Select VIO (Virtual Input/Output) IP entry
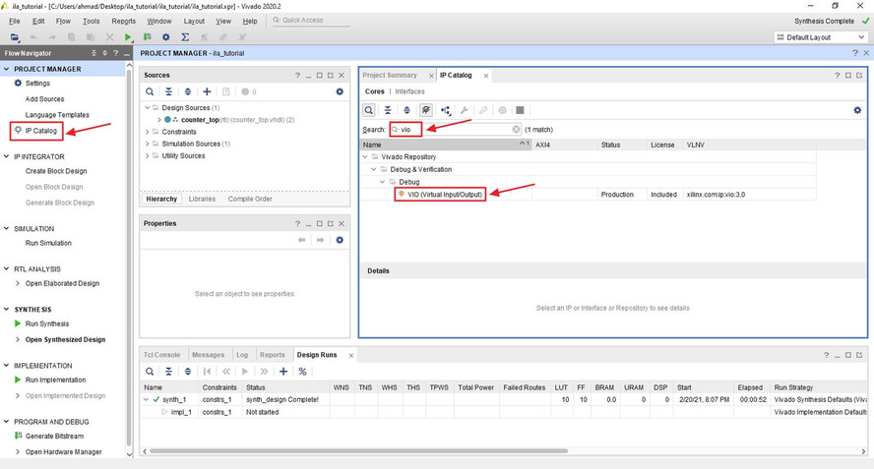This screenshot has width=874, height=469. 445,195
